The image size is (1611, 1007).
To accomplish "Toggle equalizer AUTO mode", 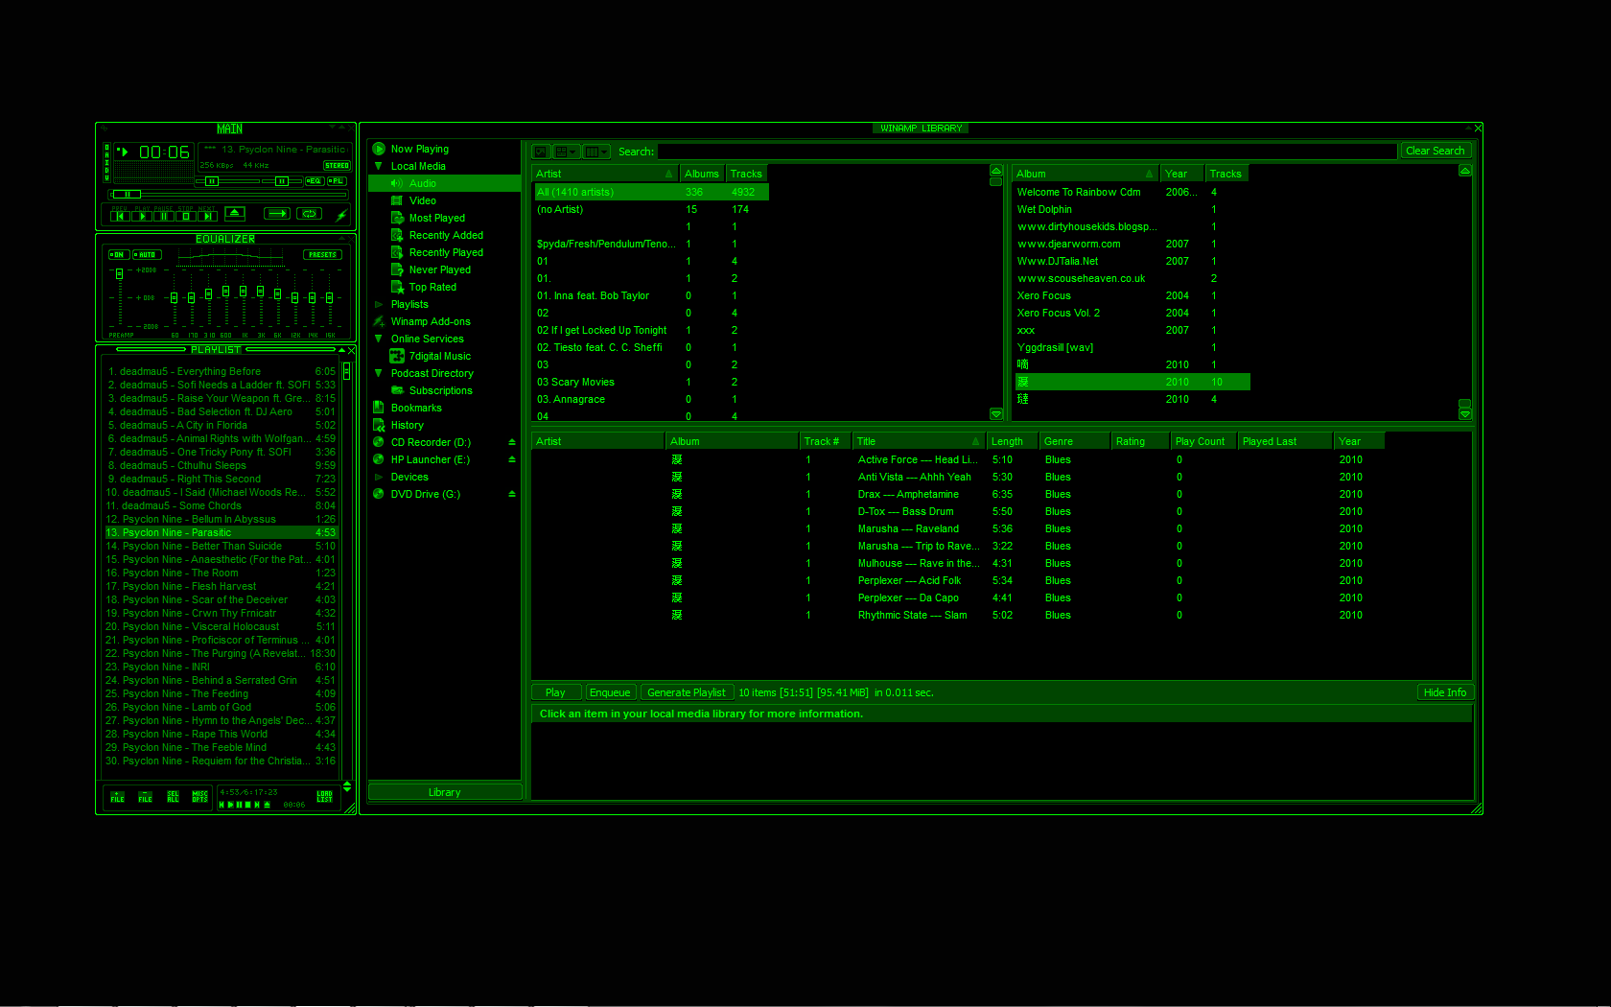I will (146, 255).
